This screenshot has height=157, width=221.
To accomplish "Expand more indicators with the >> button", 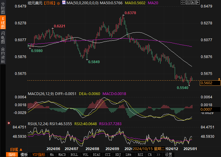I will (157, 155).
